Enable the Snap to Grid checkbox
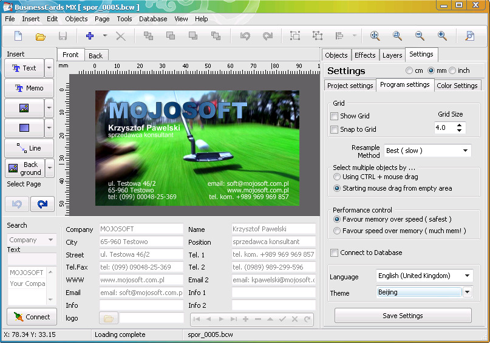The width and height of the screenshot is (490, 343). [334, 129]
